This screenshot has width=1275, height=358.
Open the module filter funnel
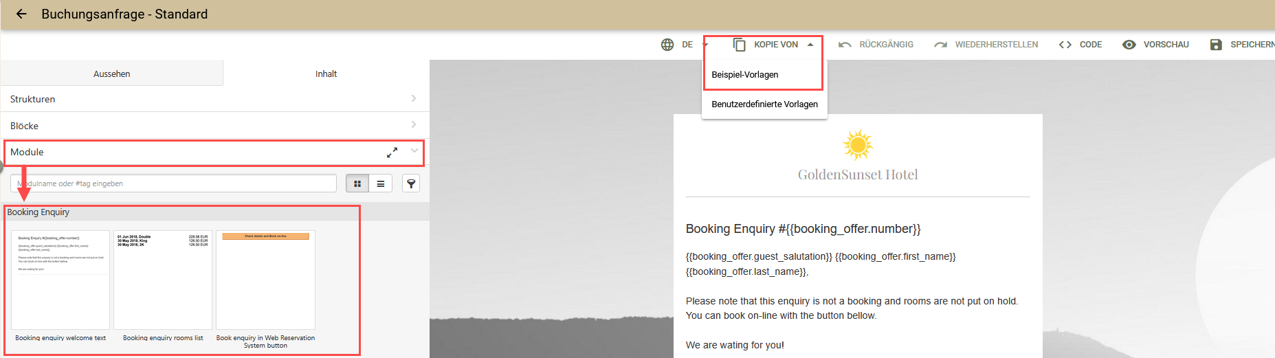(411, 183)
